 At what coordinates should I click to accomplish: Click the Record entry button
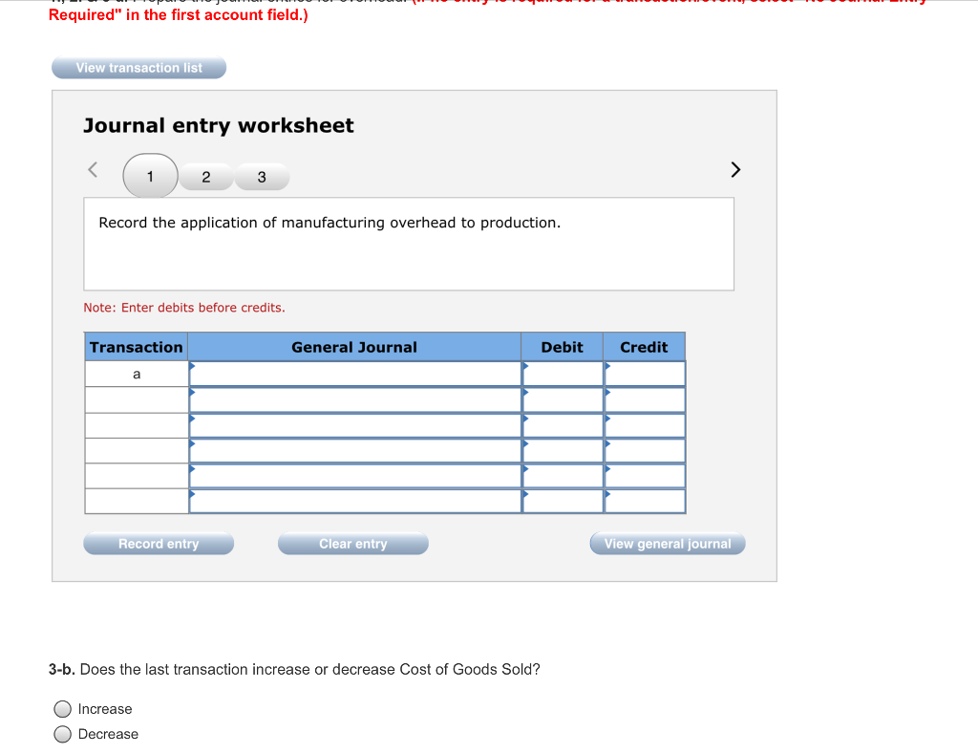click(x=159, y=544)
